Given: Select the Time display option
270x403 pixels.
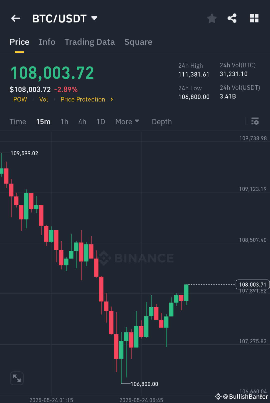Looking at the screenshot, I should pos(18,122).
